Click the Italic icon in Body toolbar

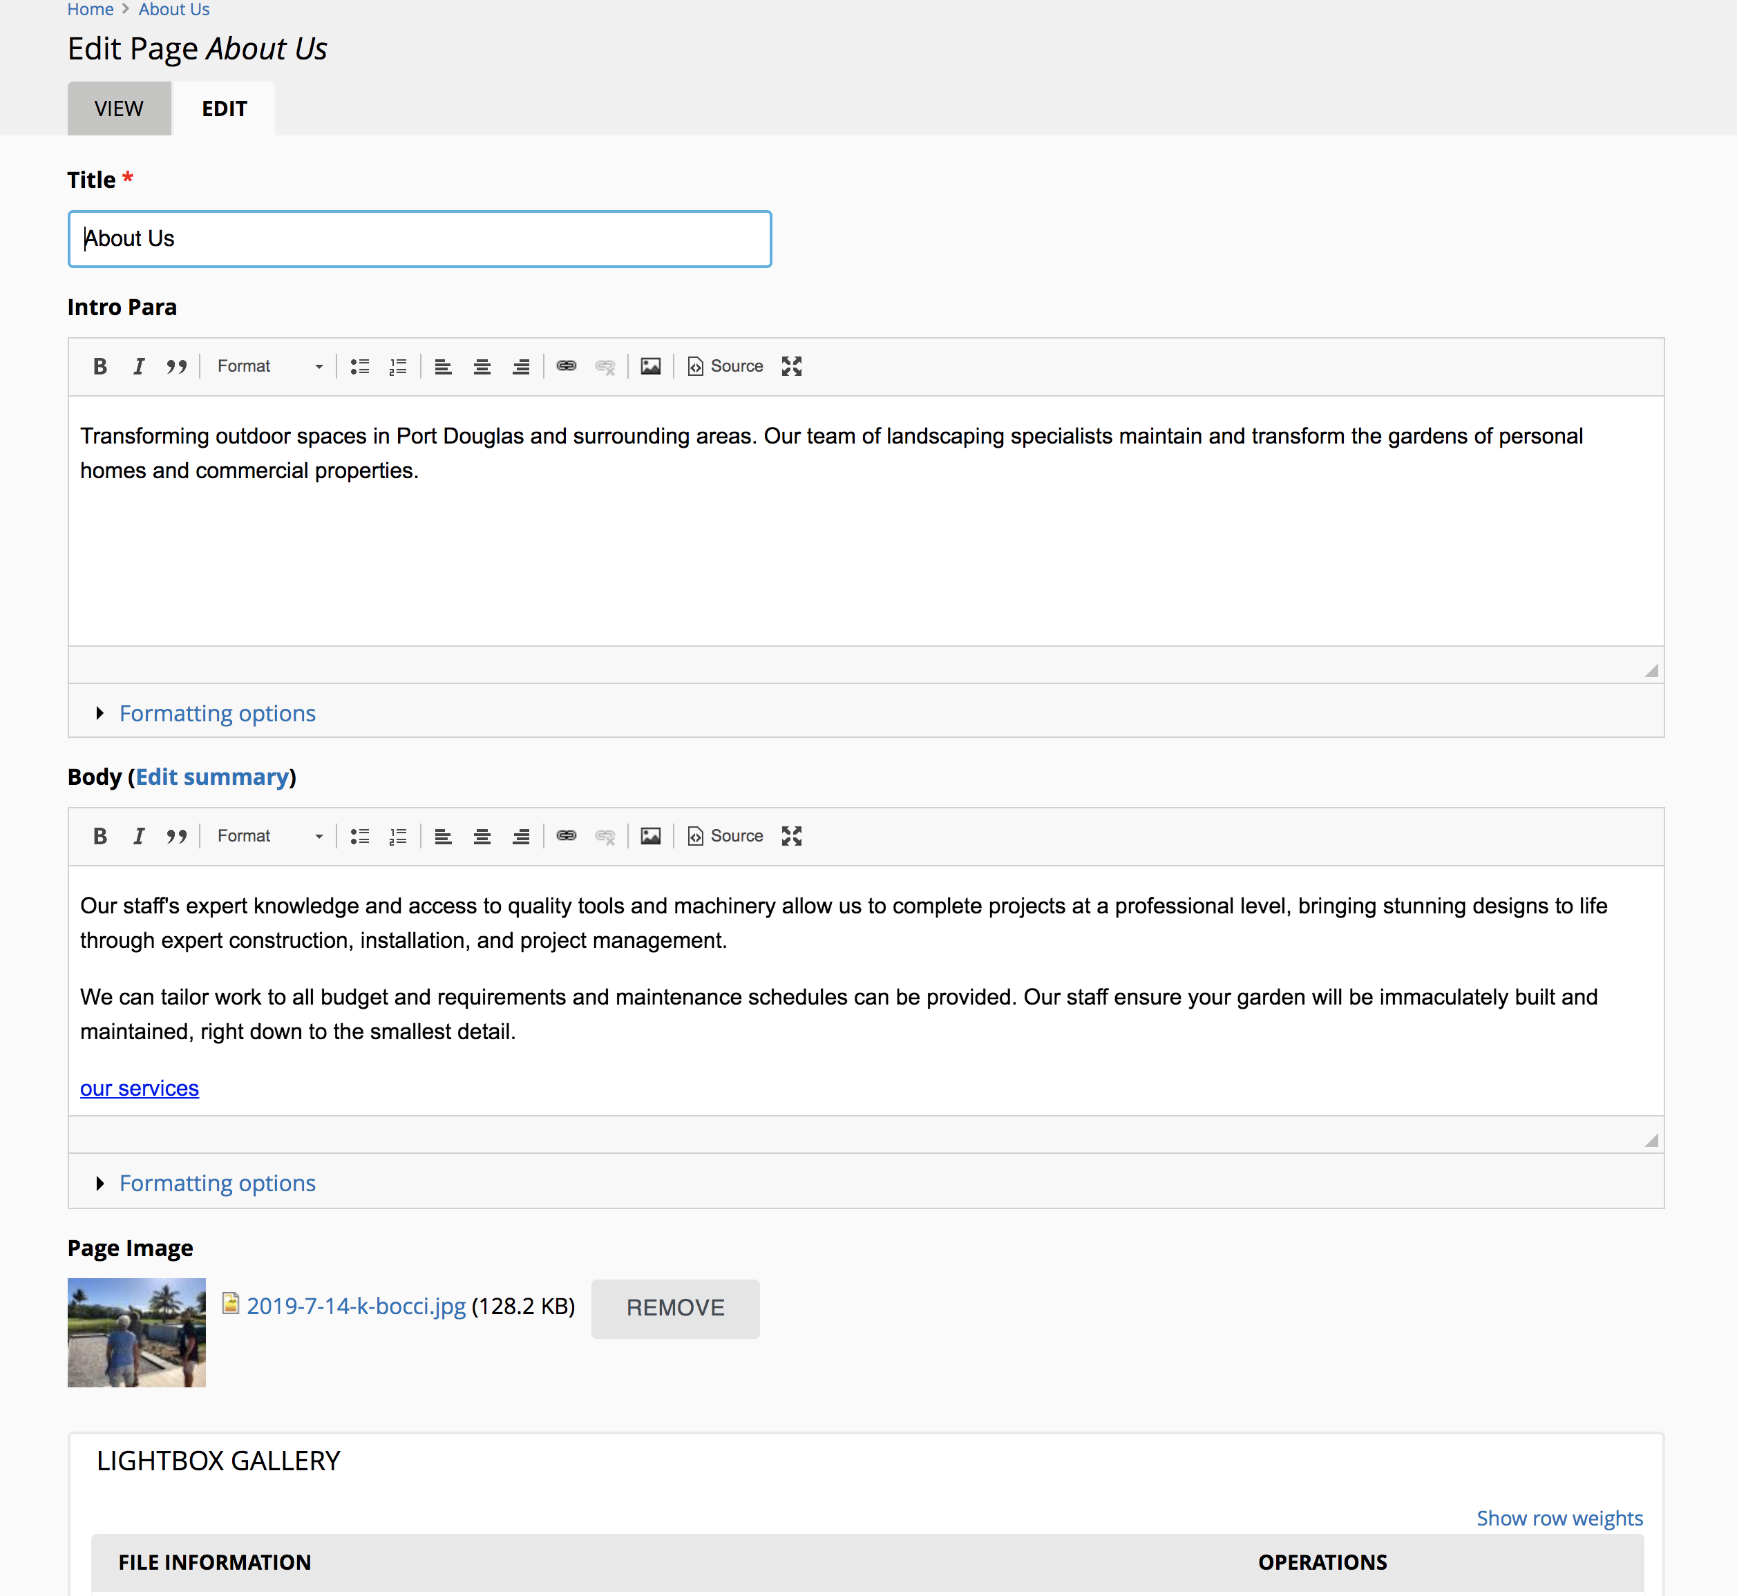coord(137,835)
